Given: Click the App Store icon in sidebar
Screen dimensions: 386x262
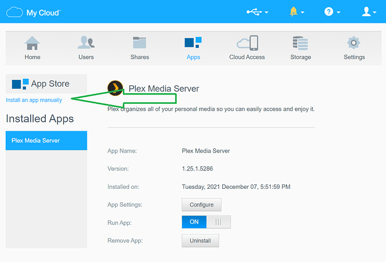Looking at the screenshot, I should coord(20,84).
